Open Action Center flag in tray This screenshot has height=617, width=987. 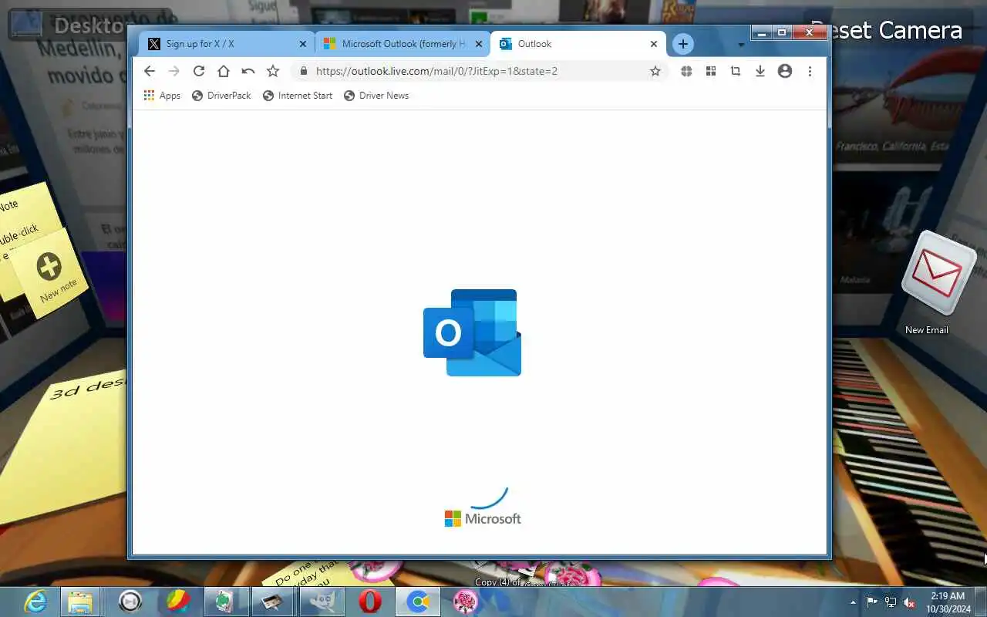coord(872,602)
